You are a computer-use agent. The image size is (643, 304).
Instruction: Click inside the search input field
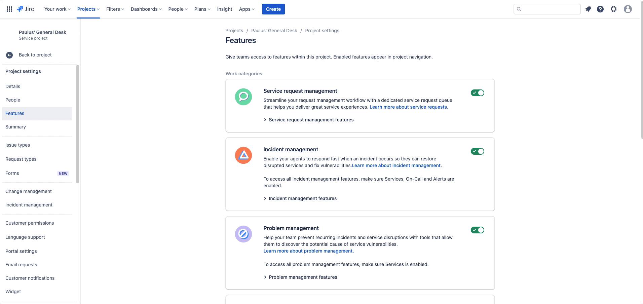coord(547,9)
